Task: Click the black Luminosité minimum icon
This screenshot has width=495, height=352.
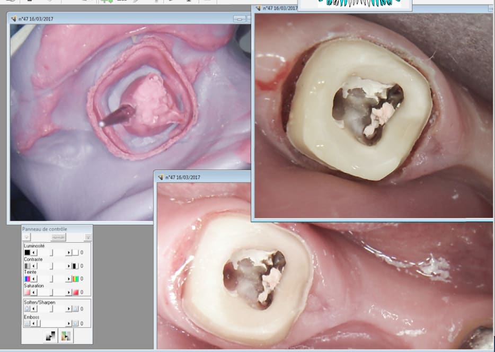Action: pyautogui.click(x=27, y=253)
